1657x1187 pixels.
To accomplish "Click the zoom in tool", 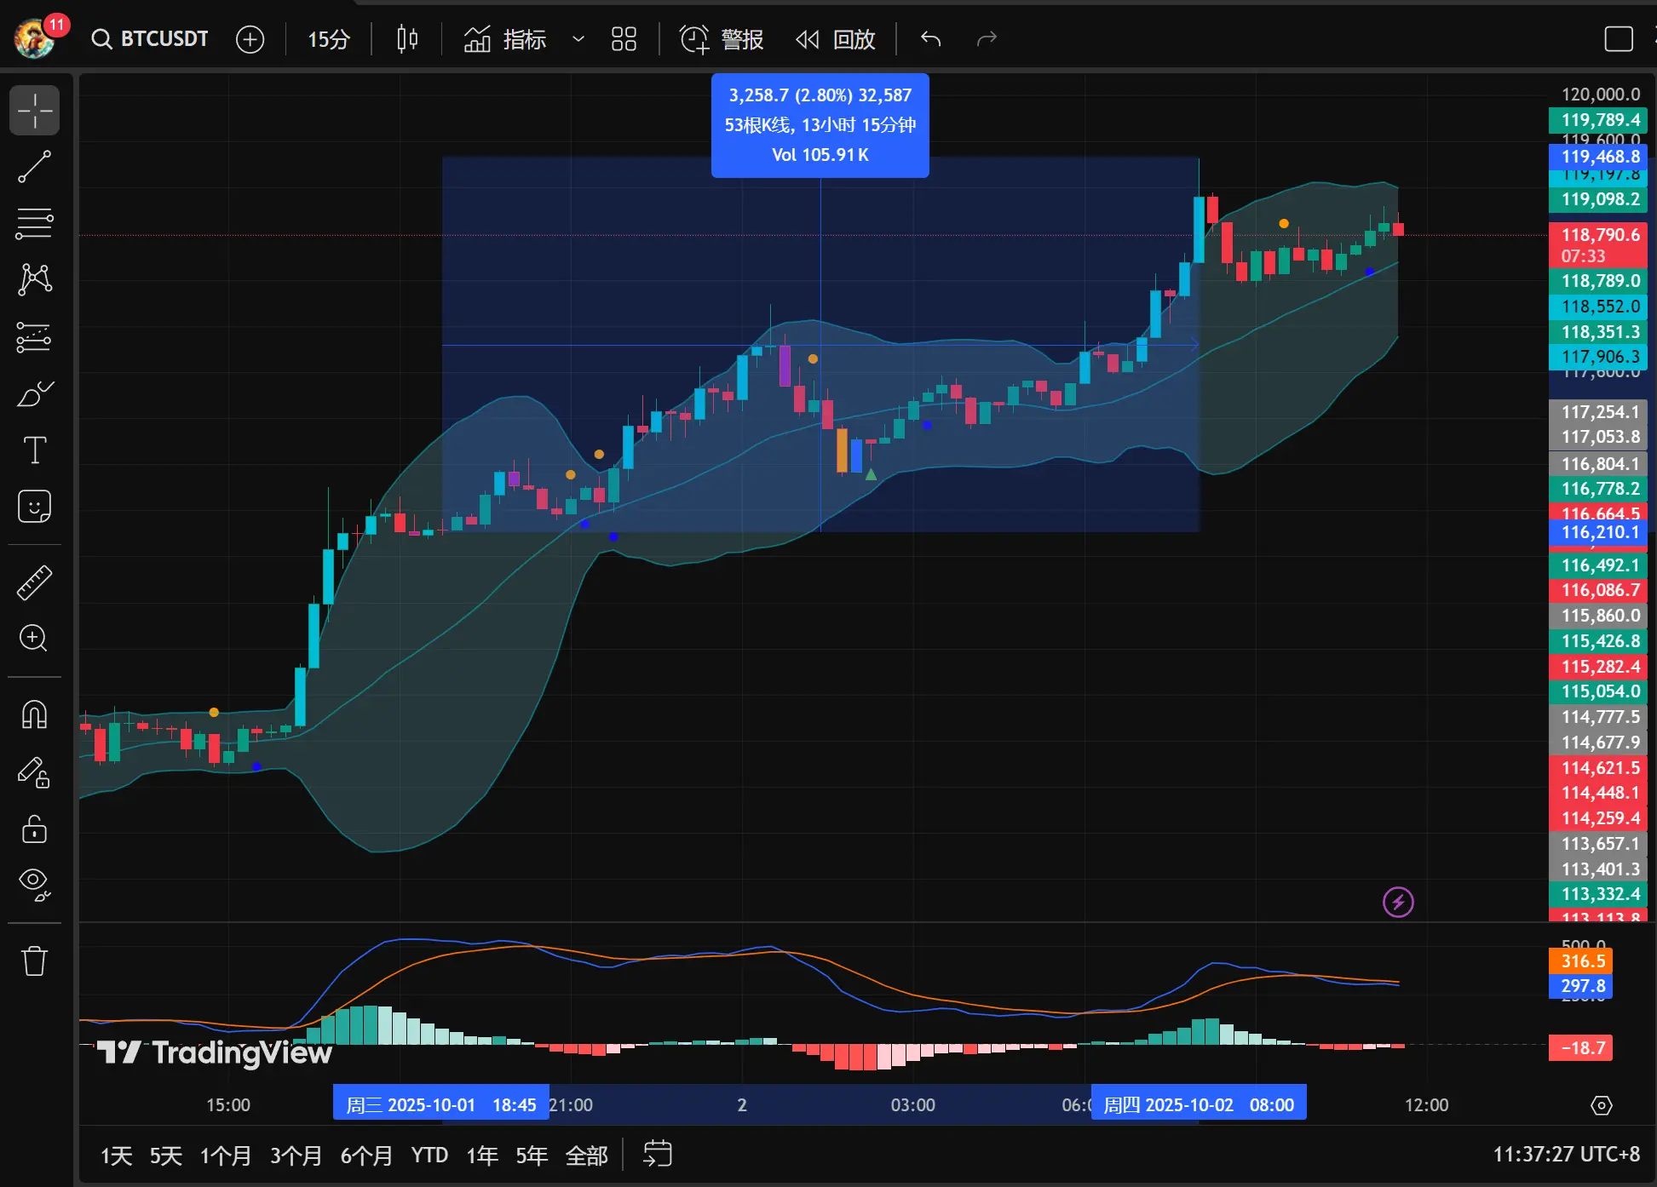I will point(35,638).
